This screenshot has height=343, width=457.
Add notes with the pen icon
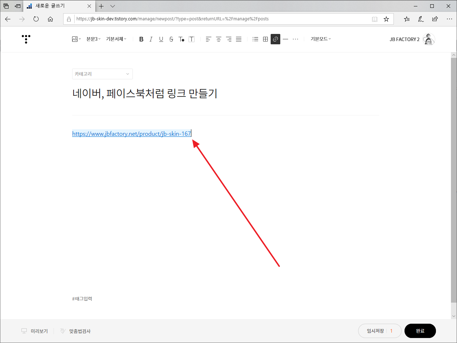click(x=421, y=19)
